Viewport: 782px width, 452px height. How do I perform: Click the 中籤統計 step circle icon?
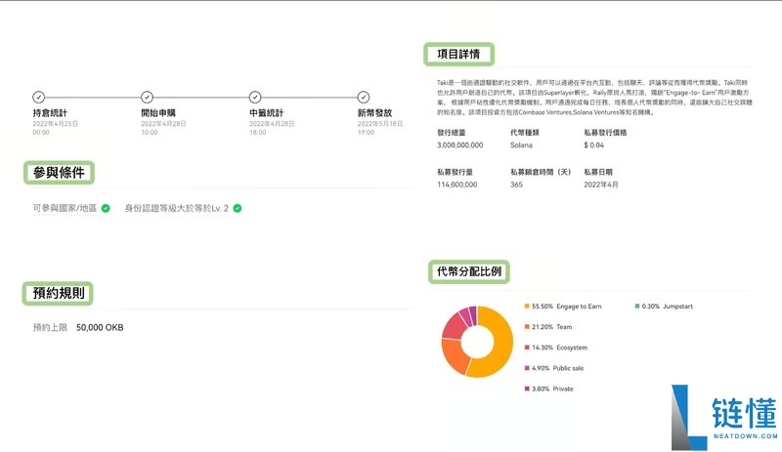pyautogui.click(x=255, y=97)
